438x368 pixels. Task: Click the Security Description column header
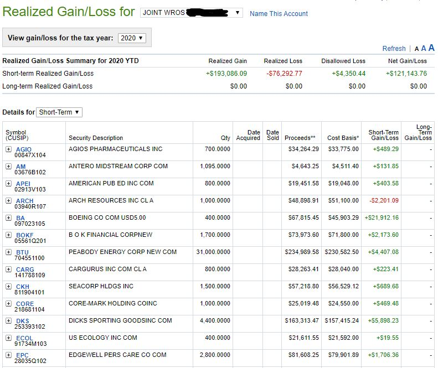(x=96, y=138)
